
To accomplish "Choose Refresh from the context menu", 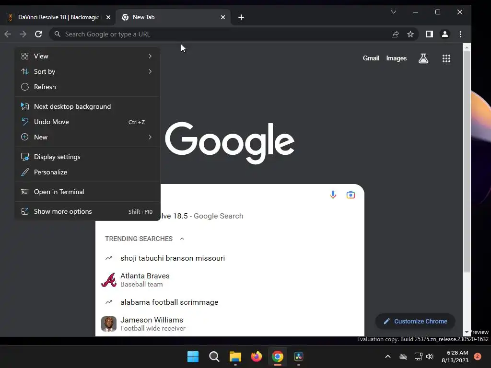I will [x=88, y=87].
